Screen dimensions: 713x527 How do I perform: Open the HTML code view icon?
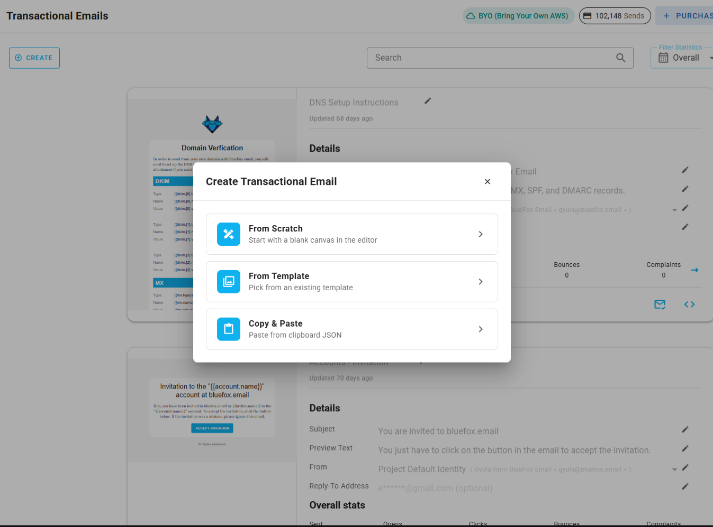[x=689, y=304]
